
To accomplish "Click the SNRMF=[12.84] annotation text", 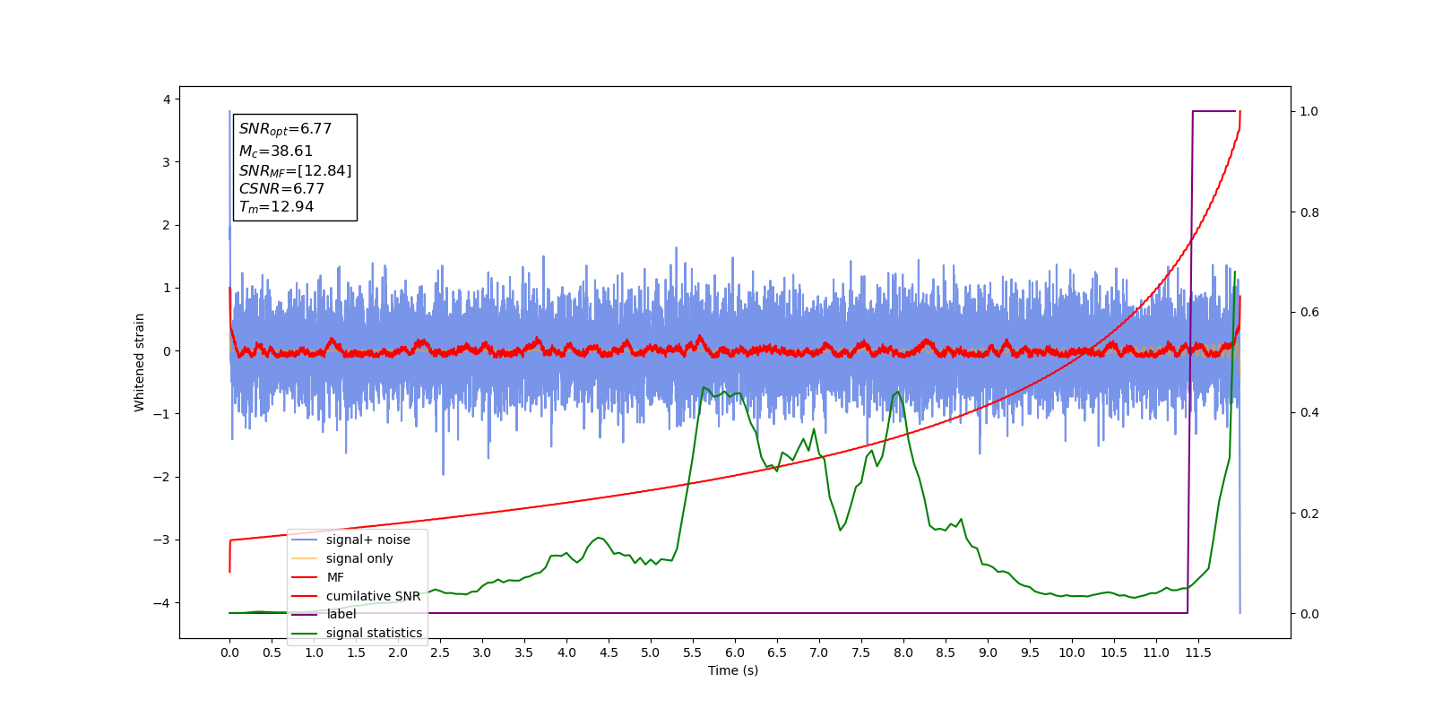I will click(295, 170).
